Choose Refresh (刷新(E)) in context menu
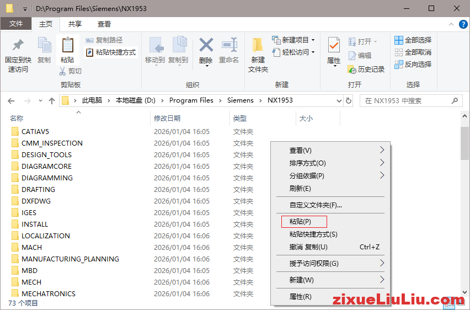The height and width of the screenshot is (310, 470). pos(330,189)
